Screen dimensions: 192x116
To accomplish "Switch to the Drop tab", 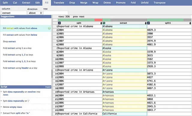I will coord(72,3).
